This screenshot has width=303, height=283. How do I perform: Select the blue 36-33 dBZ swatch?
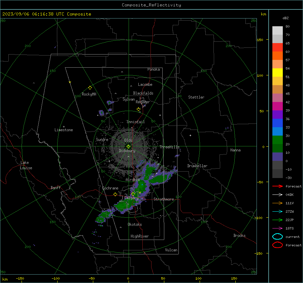[x=277, y=123]
